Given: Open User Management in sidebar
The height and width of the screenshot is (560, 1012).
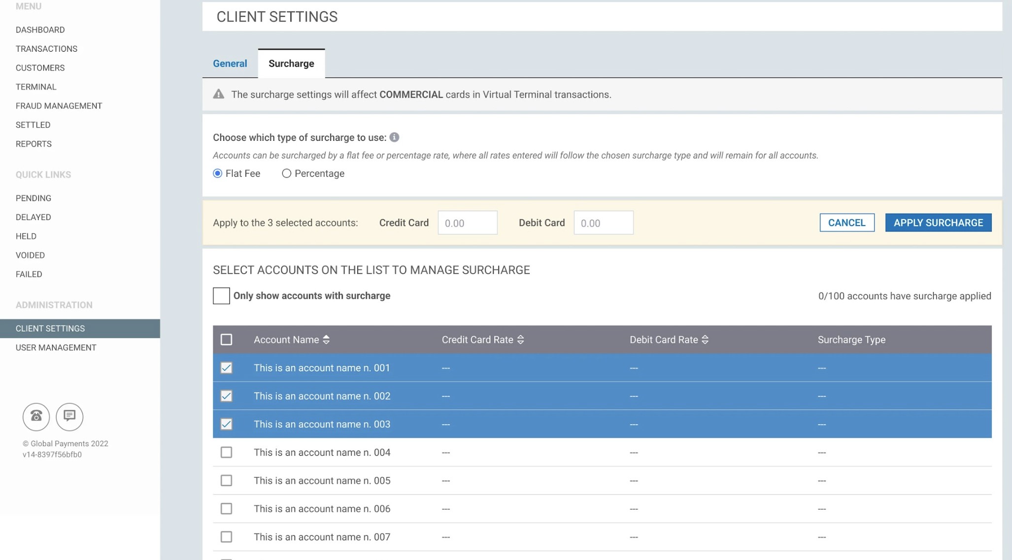Looking at the screenshot, I should coord(56,348).
